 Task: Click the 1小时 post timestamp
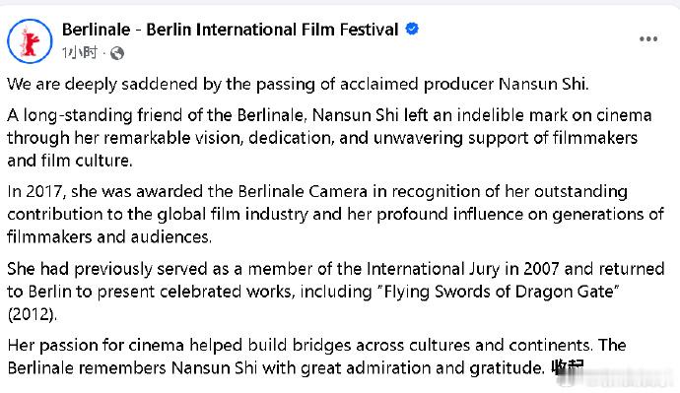80,53
